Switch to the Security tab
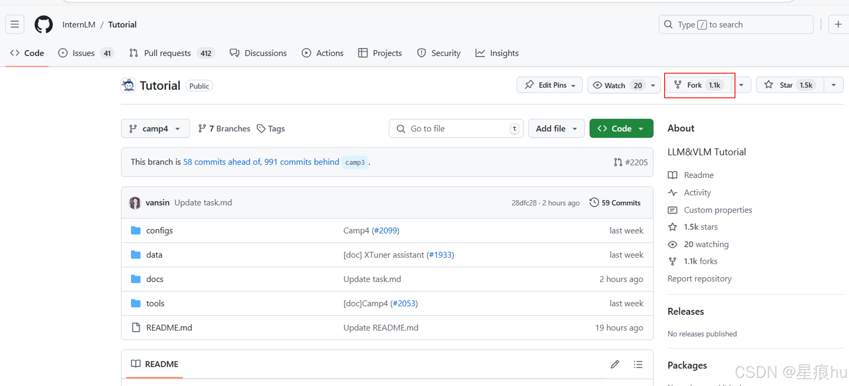 (439, 53)
